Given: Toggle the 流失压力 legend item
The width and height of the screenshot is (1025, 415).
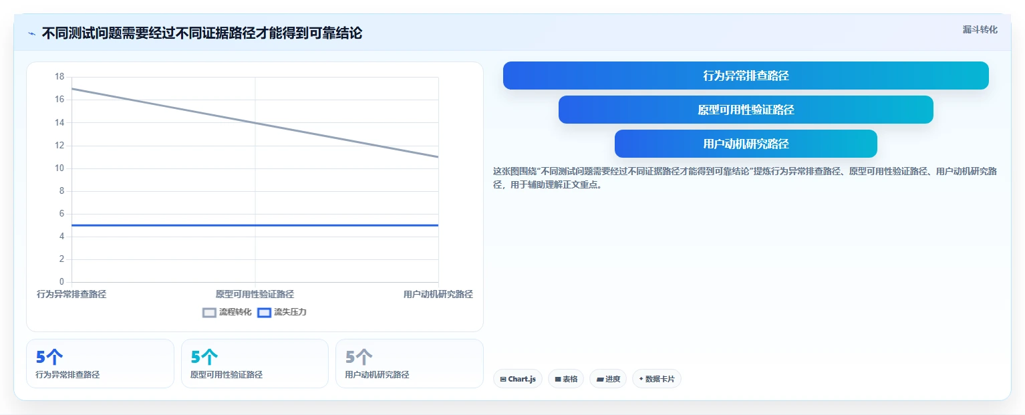Looking at the screenshot, I should click(282, 312).
